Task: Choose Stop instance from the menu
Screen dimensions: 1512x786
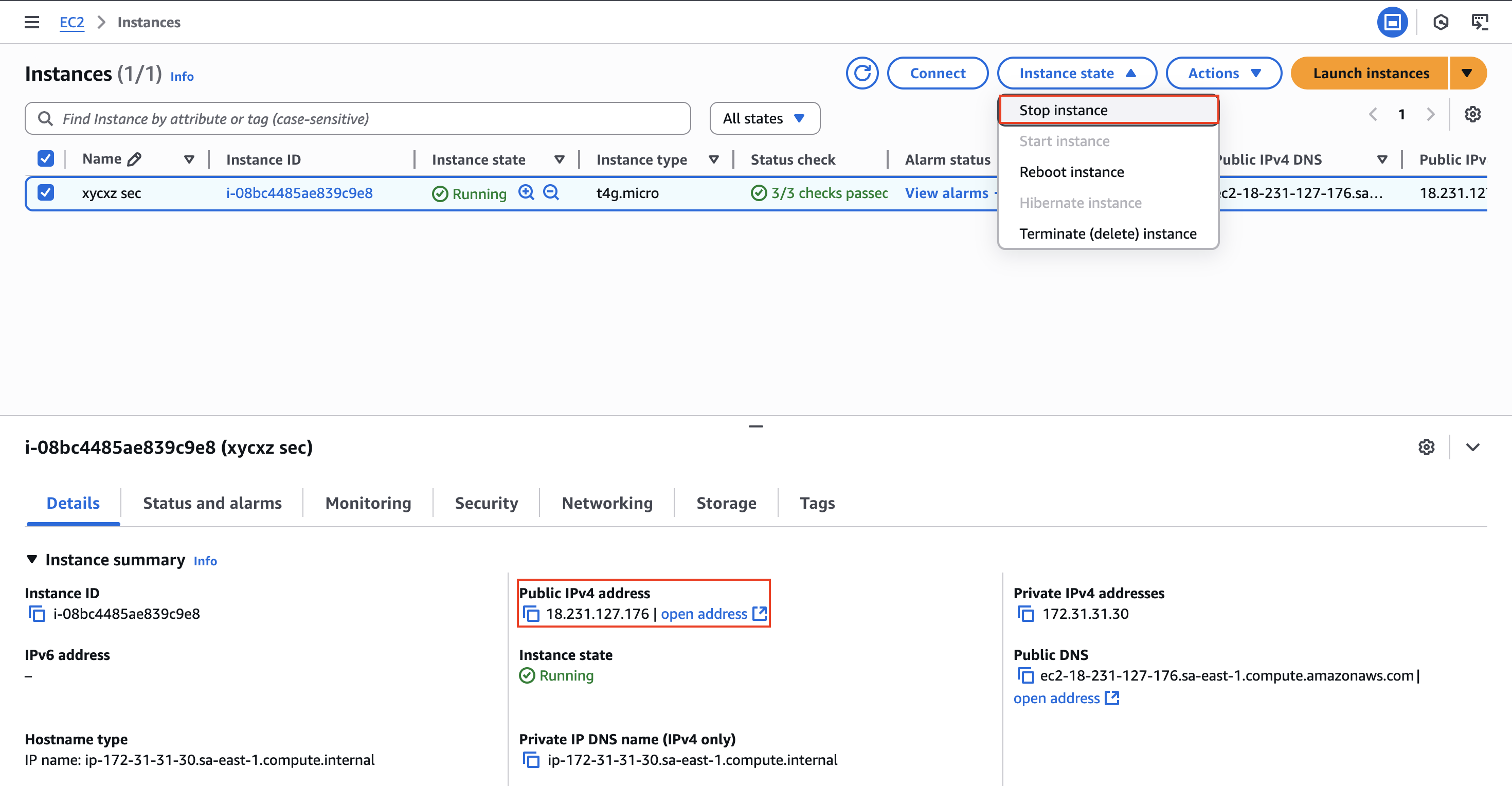Action: (1063, 111)
